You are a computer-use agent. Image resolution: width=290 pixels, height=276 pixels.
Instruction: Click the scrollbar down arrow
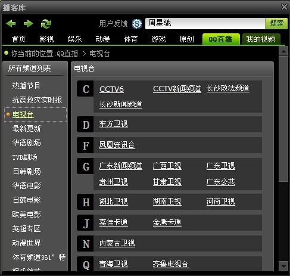[x=283, y=266]
